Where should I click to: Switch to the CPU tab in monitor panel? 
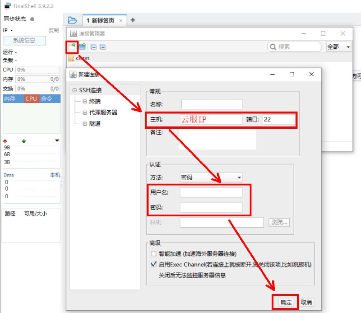point(31,98)
